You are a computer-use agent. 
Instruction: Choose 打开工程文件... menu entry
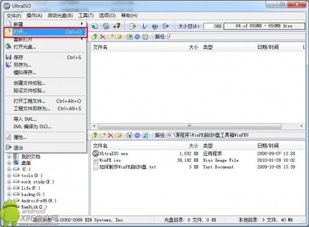coord(45,101)
